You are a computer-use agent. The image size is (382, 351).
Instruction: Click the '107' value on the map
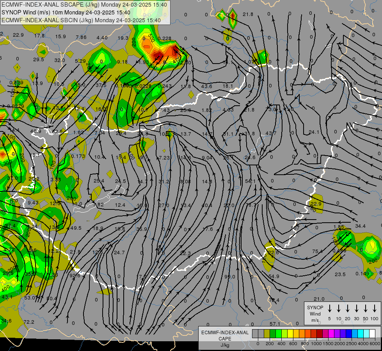coord(295,228)
